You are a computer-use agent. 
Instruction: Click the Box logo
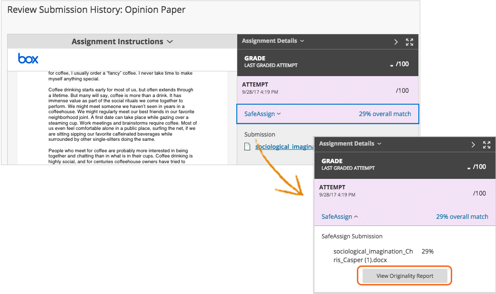pos(28,59)
